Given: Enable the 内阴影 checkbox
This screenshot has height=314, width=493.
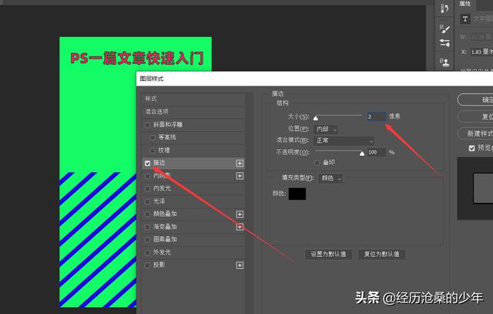Looking at the screenshot, I should [147, 176].
